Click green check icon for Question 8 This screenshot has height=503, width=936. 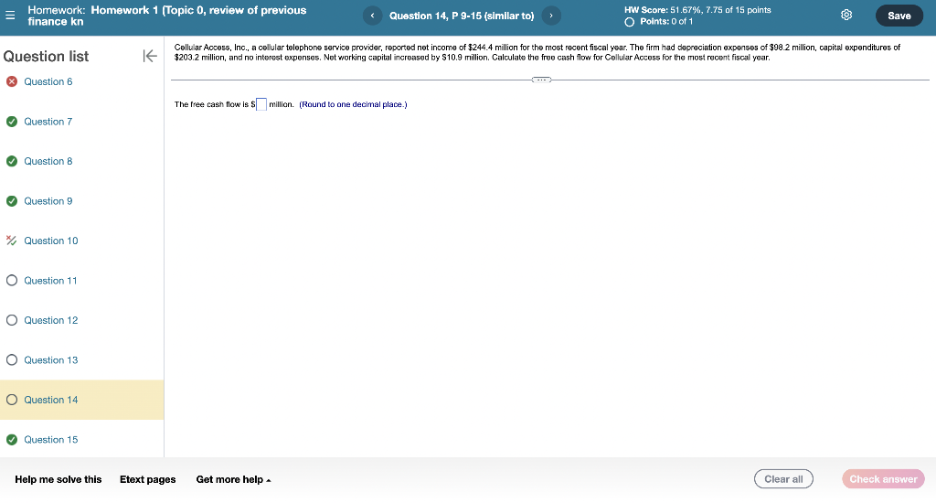pos(12,161)
